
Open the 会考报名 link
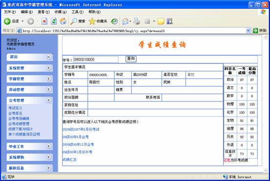(x=15, y=113)
